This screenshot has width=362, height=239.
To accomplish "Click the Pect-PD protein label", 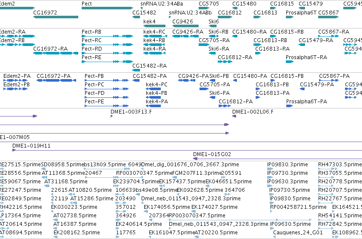I will point(94,93).
